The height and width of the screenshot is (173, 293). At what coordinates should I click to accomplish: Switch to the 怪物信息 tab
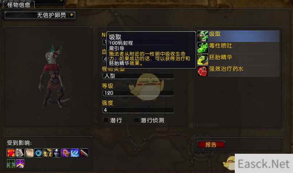(19, 5)
